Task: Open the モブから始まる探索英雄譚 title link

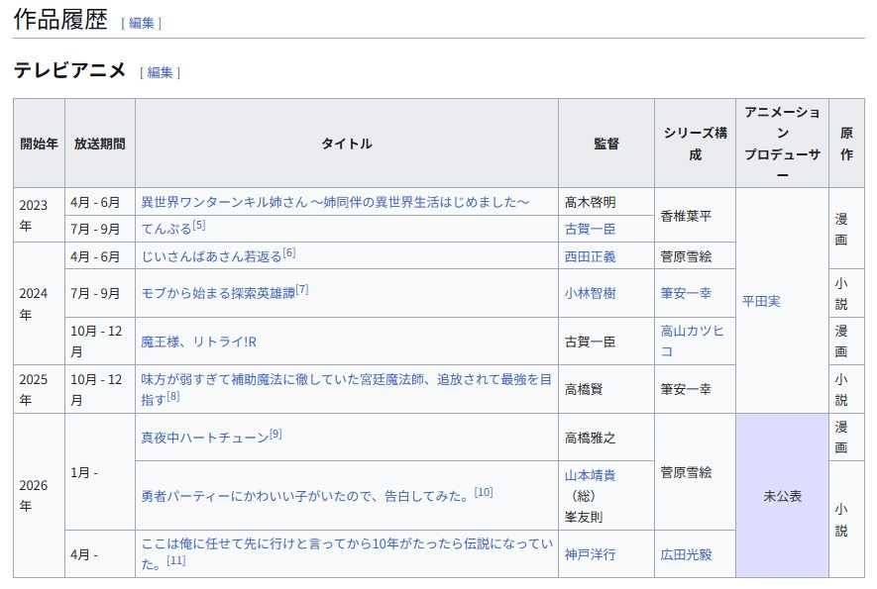Action: point(217,293)
